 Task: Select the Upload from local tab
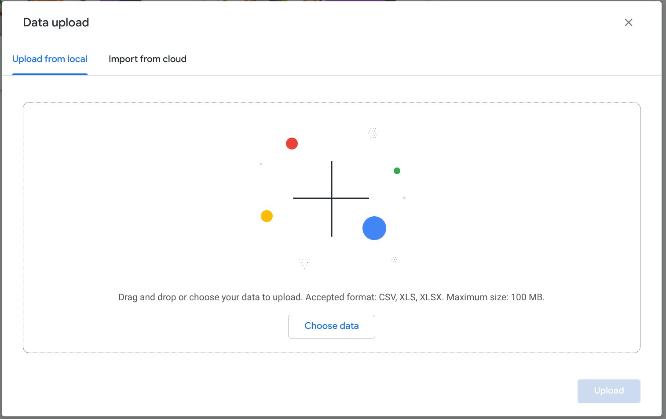click(x=50, y=59)
